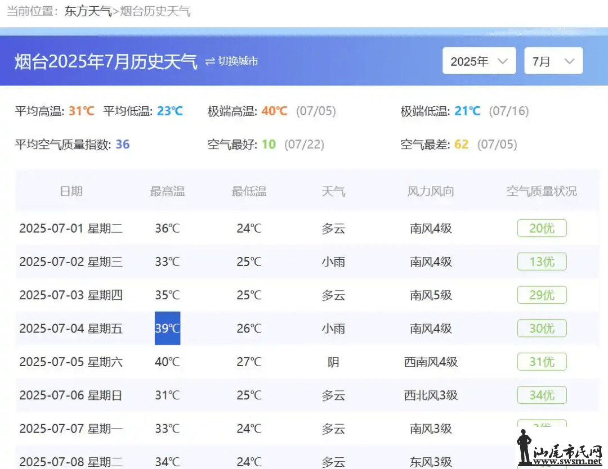
Task: Open the 7月 month dropdown
Action: 553,61
